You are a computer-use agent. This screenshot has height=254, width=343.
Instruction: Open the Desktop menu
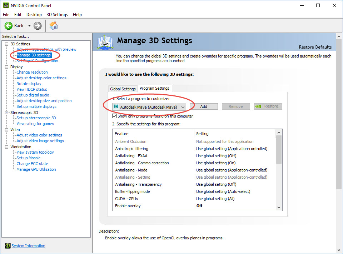pos(34,15)
